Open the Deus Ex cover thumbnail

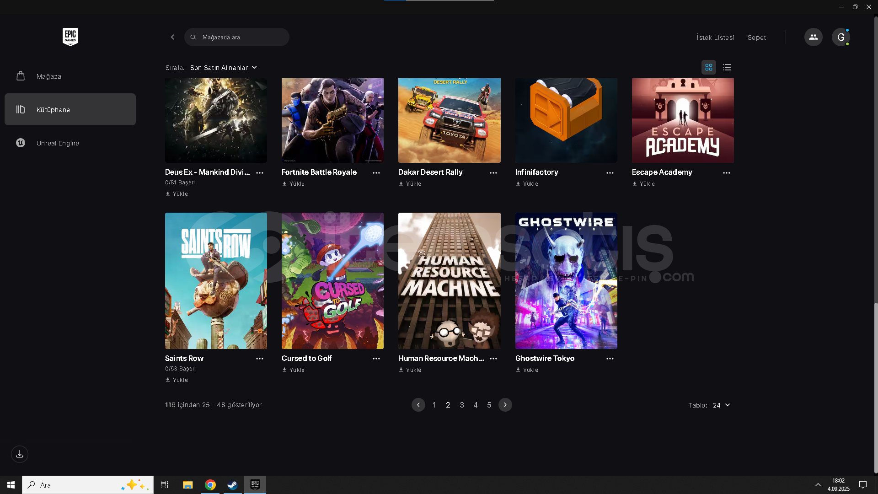[x=216, y=120]
